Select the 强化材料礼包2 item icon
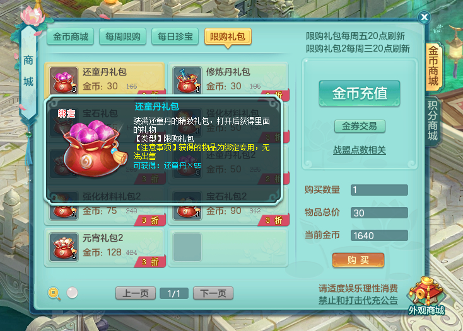 pyautogui.click(x=64, y=210)
